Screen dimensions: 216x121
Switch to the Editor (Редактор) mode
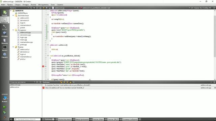point(5,20)
